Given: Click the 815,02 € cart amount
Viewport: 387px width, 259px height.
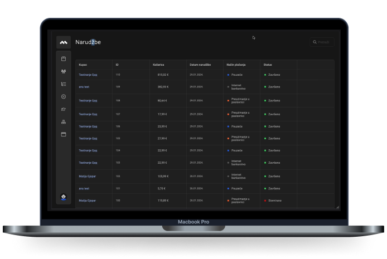Looking at the screenshot, I should click(163, 75).
